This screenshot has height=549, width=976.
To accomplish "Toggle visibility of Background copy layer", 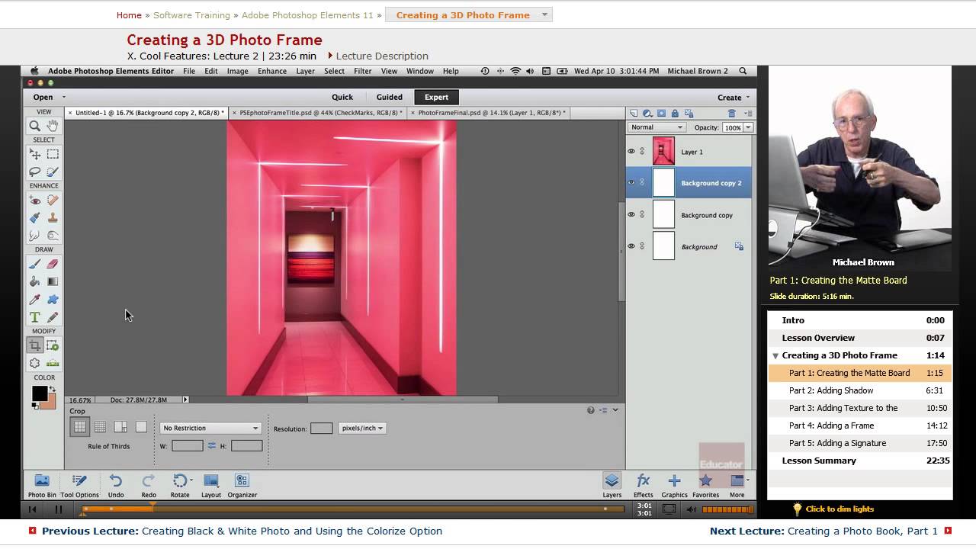I will click(x=631, y=214).
